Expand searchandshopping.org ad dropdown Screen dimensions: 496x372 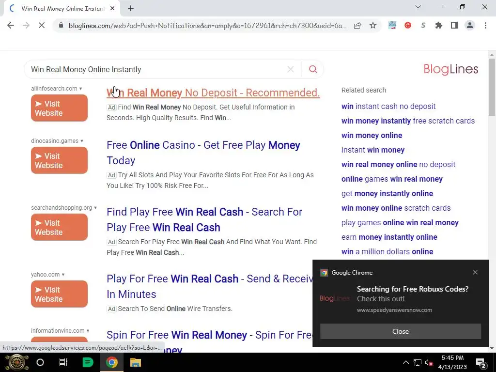point(95,208)
